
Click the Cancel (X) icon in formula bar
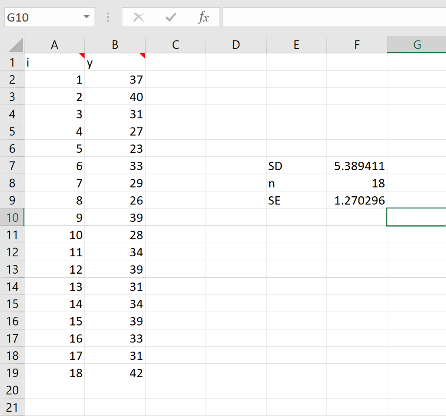(x=139, y=17)
